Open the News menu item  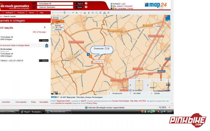click(31, 13)
